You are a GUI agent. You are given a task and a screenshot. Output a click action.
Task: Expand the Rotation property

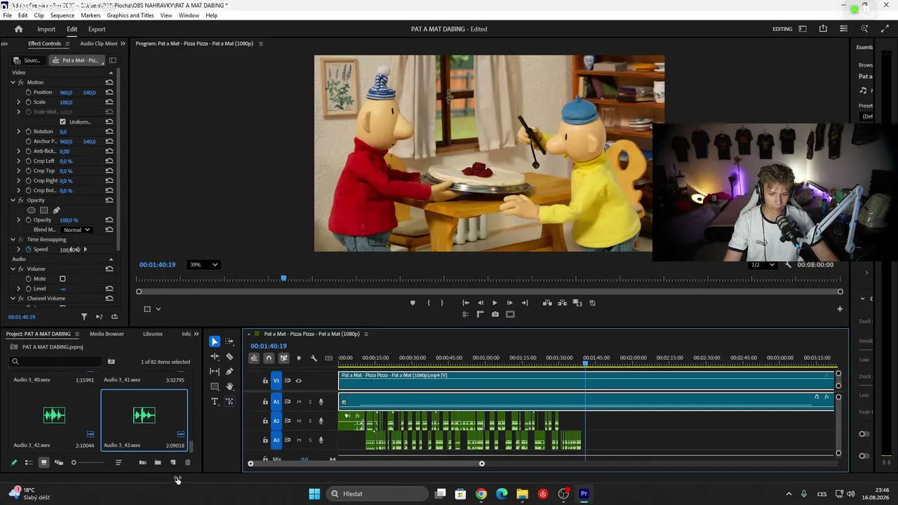(19, 132)
